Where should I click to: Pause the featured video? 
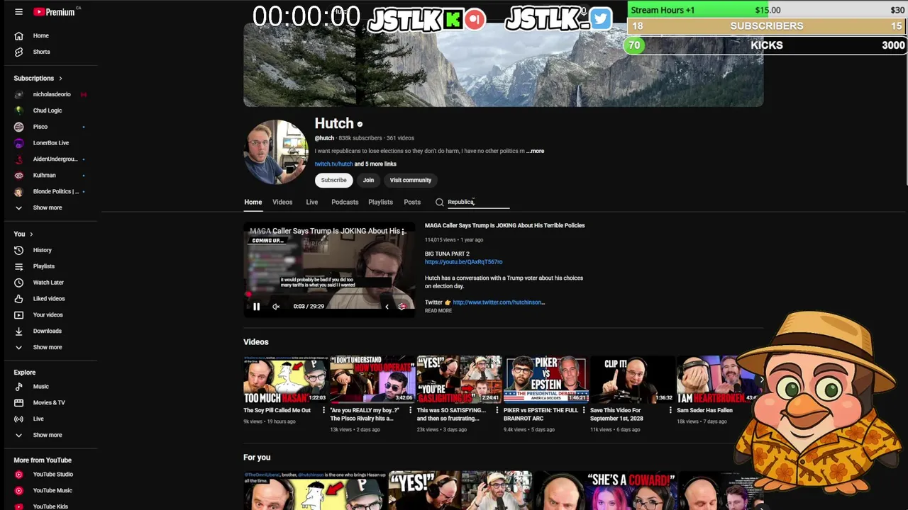click(x=256, y=306)
